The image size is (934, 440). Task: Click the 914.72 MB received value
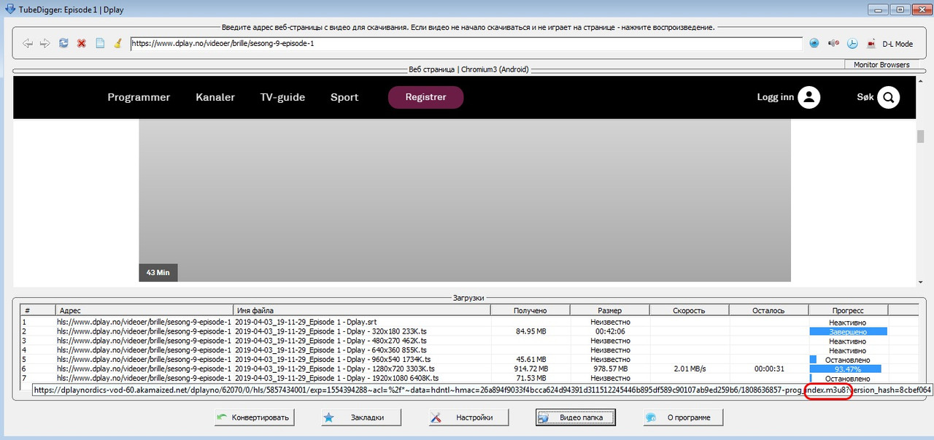(x=530, y=369)
